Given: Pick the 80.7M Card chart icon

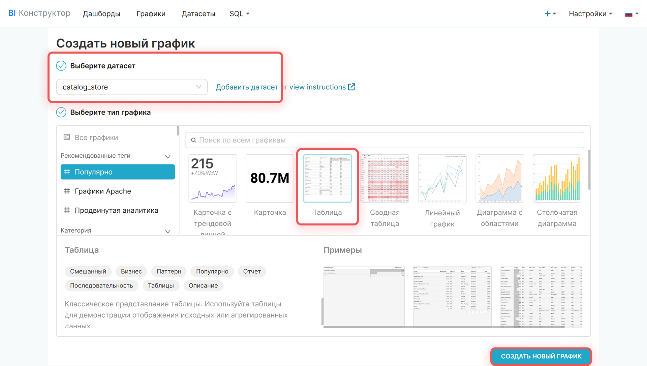Looking at the screenshot, I should tap(270, 179).
